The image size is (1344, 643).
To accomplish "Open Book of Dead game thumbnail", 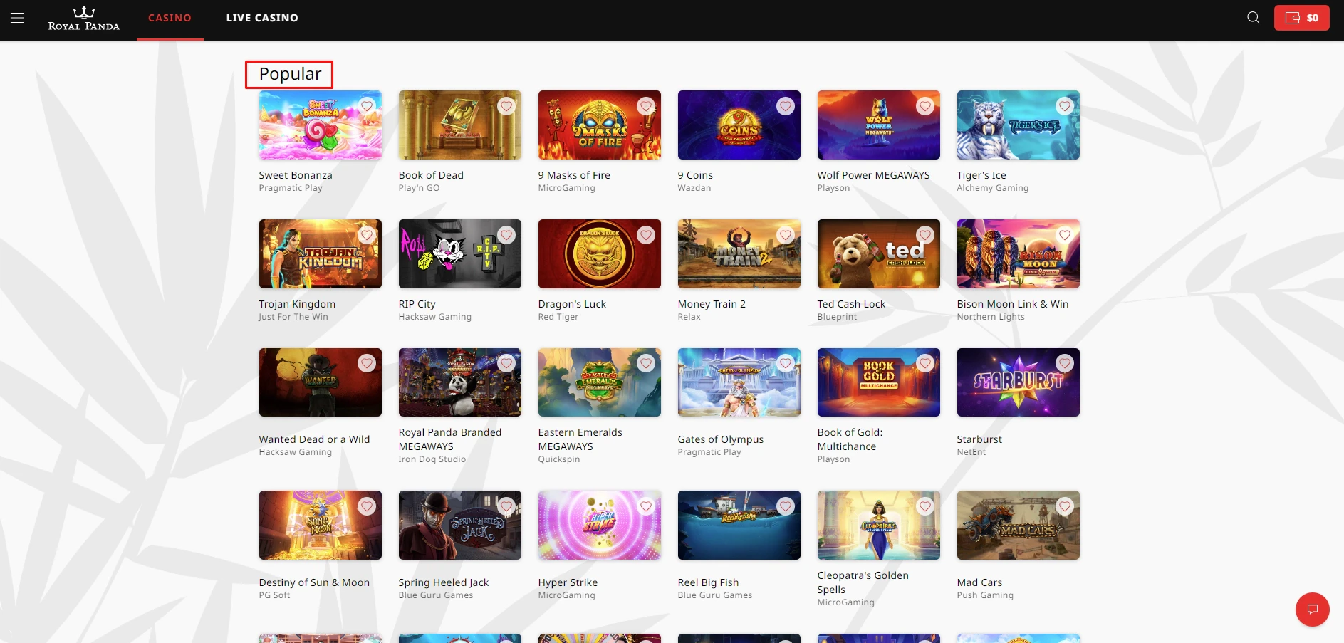I will 460,125.
